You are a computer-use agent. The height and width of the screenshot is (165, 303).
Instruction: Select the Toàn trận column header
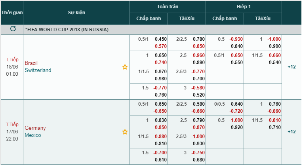coord(168,7)
